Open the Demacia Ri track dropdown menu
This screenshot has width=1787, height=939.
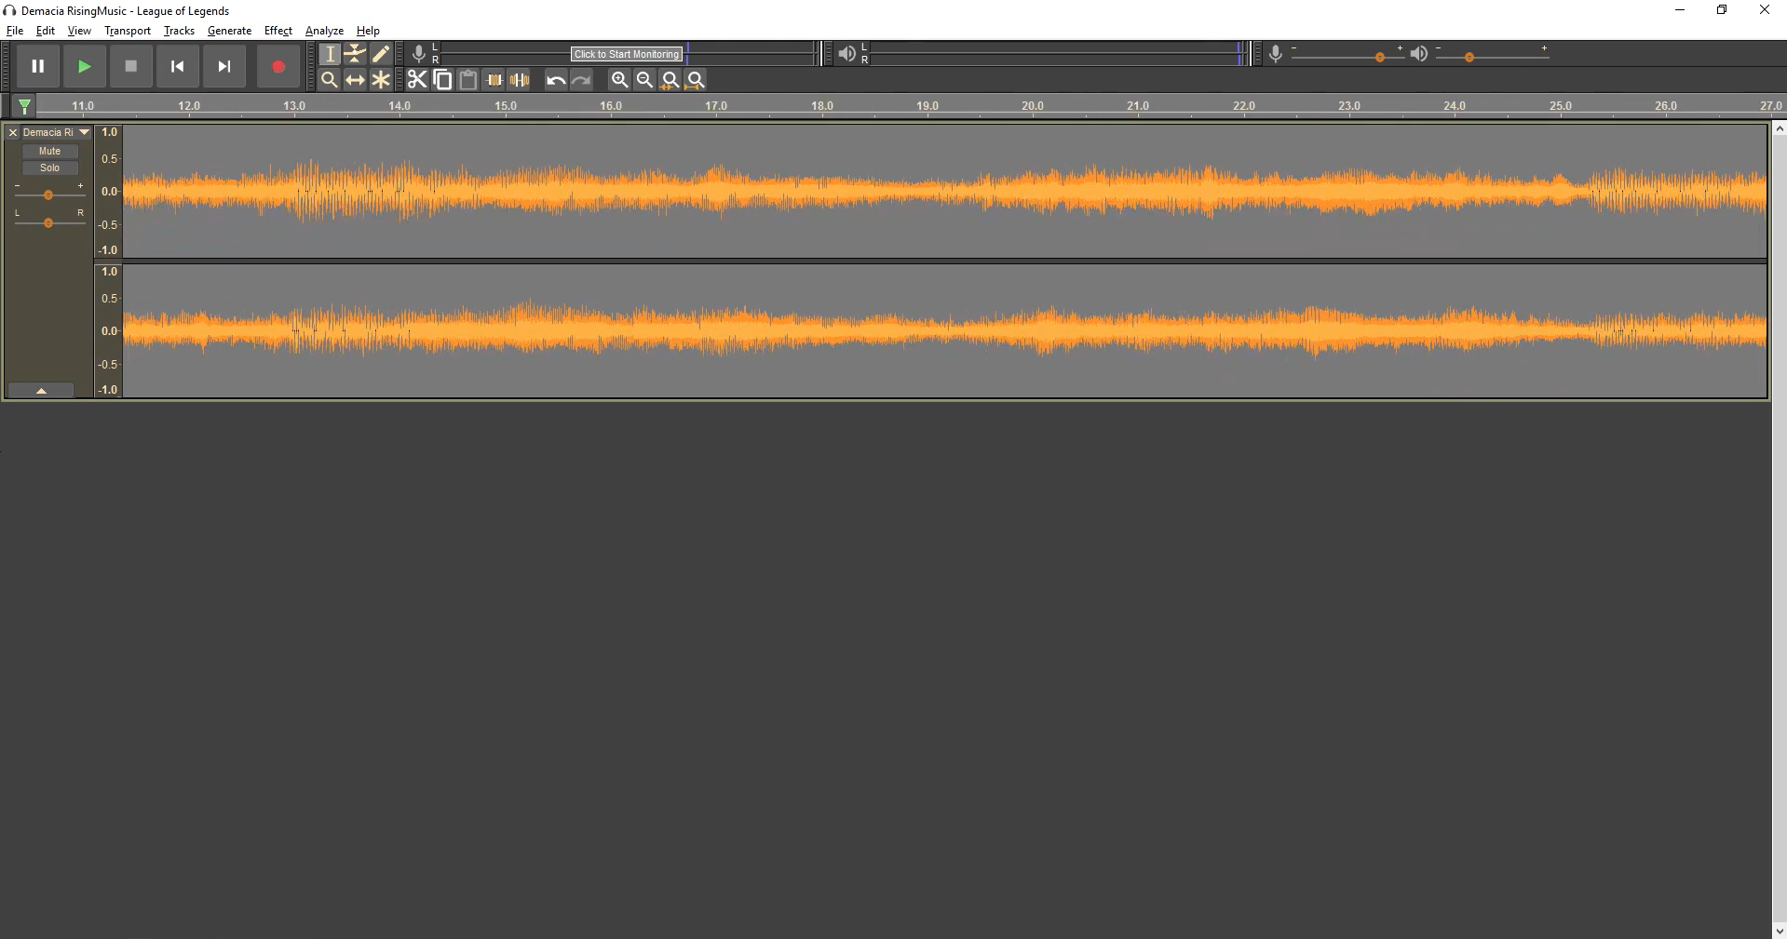coord(84,132)
